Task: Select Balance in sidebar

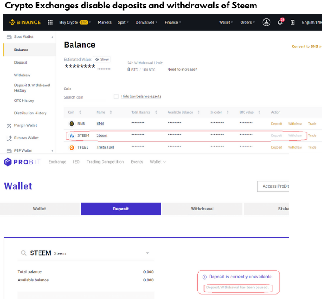Action: pos(30,50)
